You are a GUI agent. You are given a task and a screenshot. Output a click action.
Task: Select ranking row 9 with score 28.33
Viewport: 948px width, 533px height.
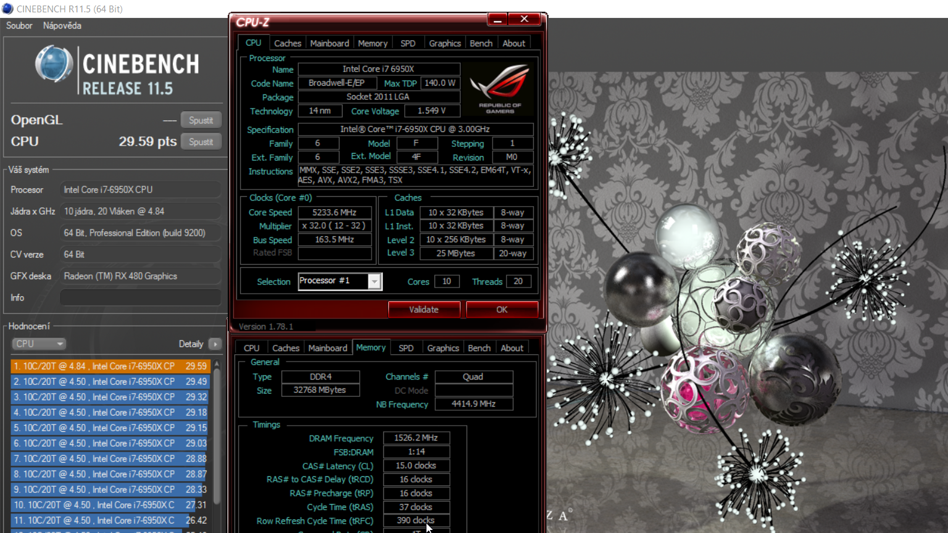[110, 489]
